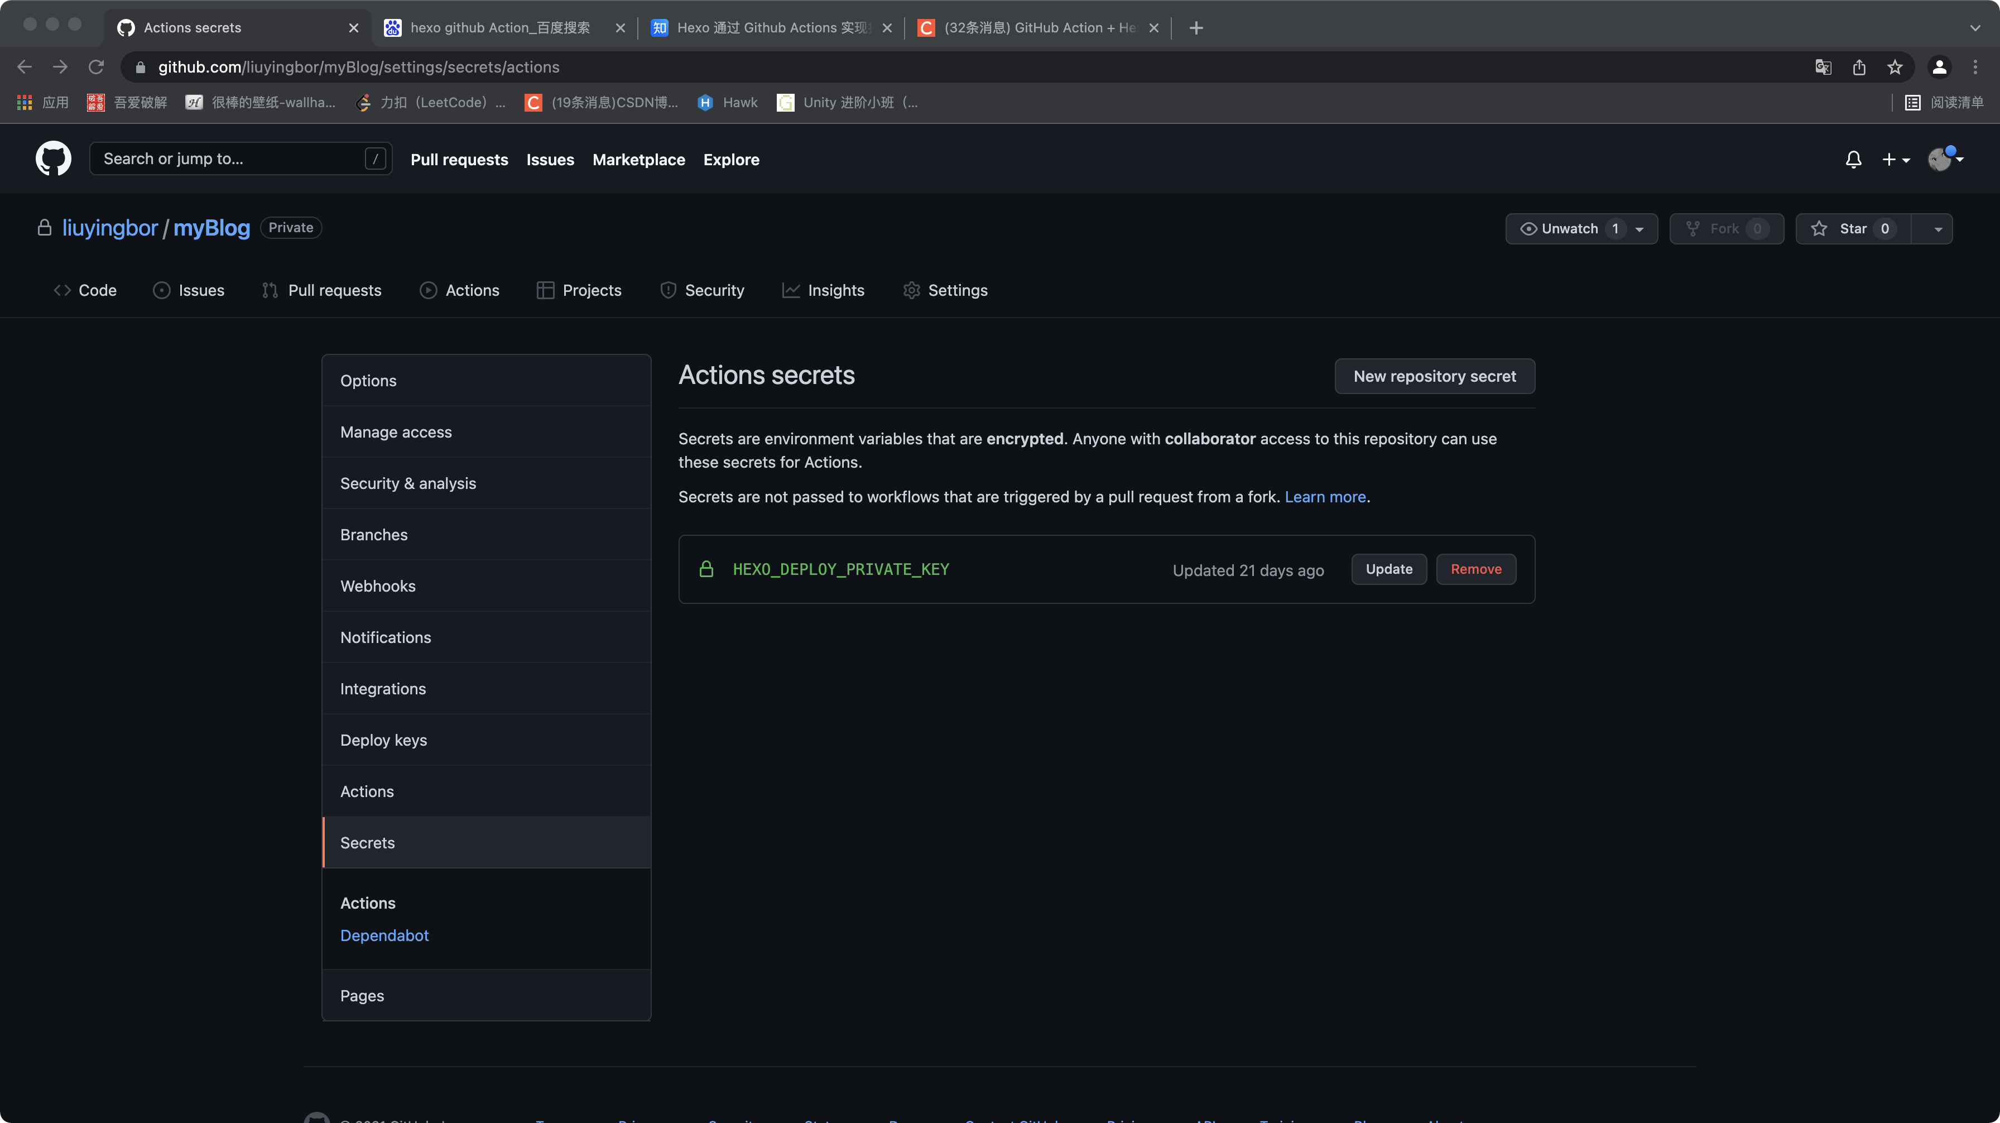Open the 力扣 LeetCode bookmark

click(431, 103)
